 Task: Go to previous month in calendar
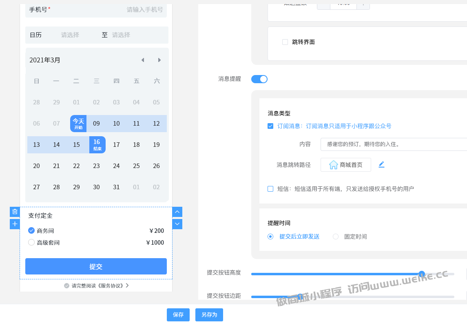coord(143,60)
